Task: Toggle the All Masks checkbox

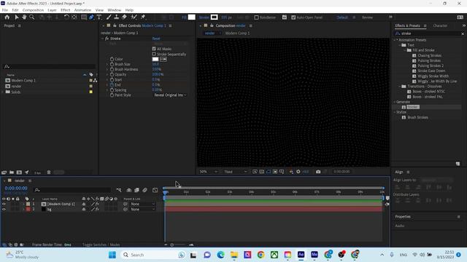Action: (154, 49)
